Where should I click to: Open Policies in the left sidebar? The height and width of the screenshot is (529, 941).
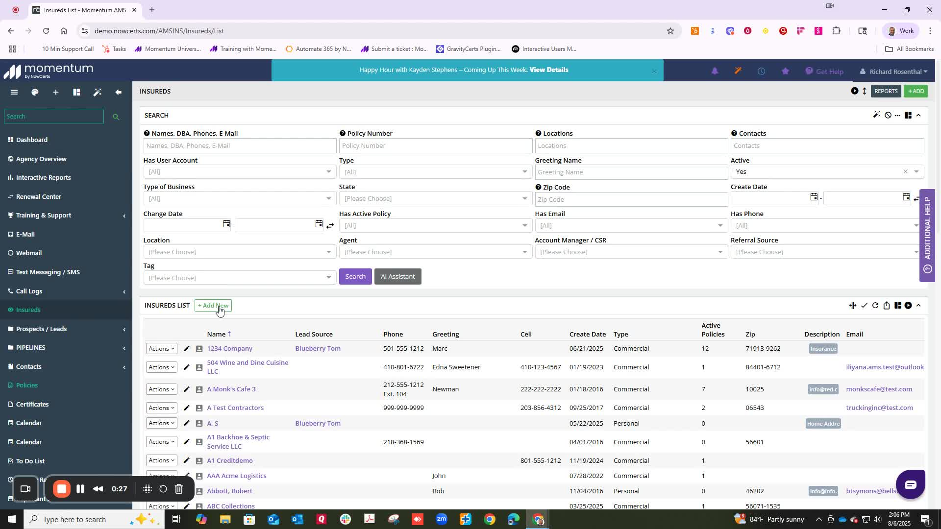(27, 385)
